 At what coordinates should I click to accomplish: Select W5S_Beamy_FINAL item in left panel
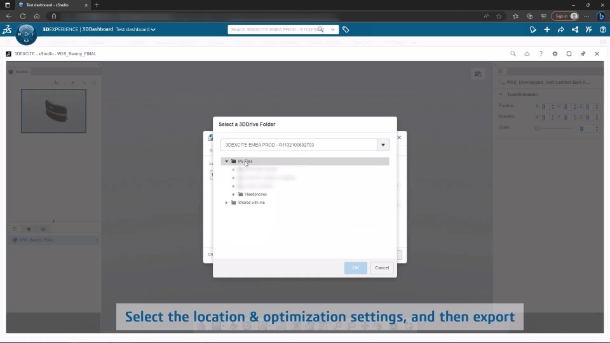pos(55,240)
